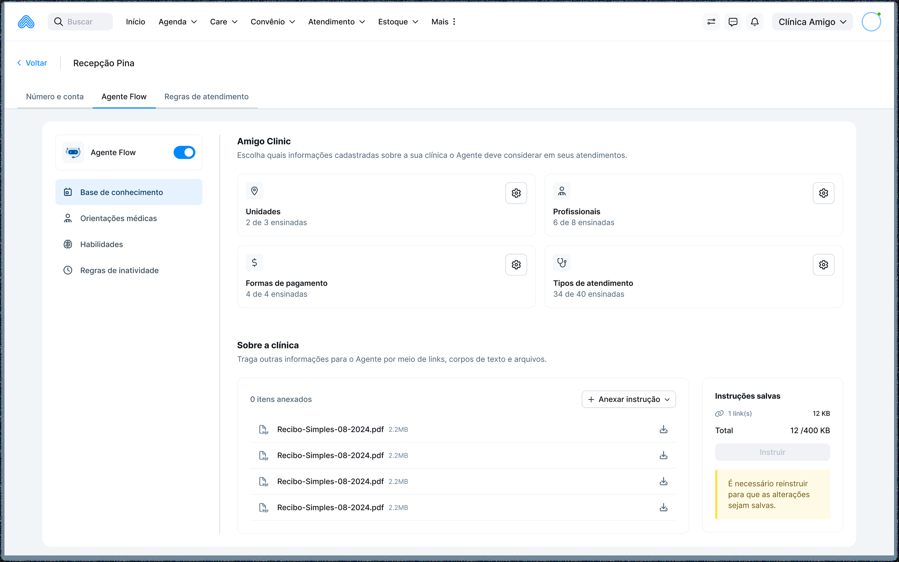Download the second Recibo-Simples-08-2024.pdf file

click(x=663, y=455)
